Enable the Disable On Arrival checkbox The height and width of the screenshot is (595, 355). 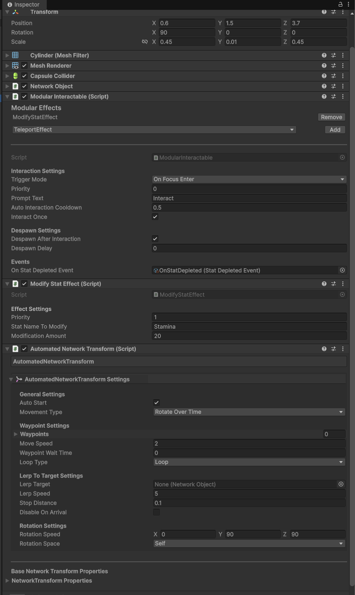156,512
